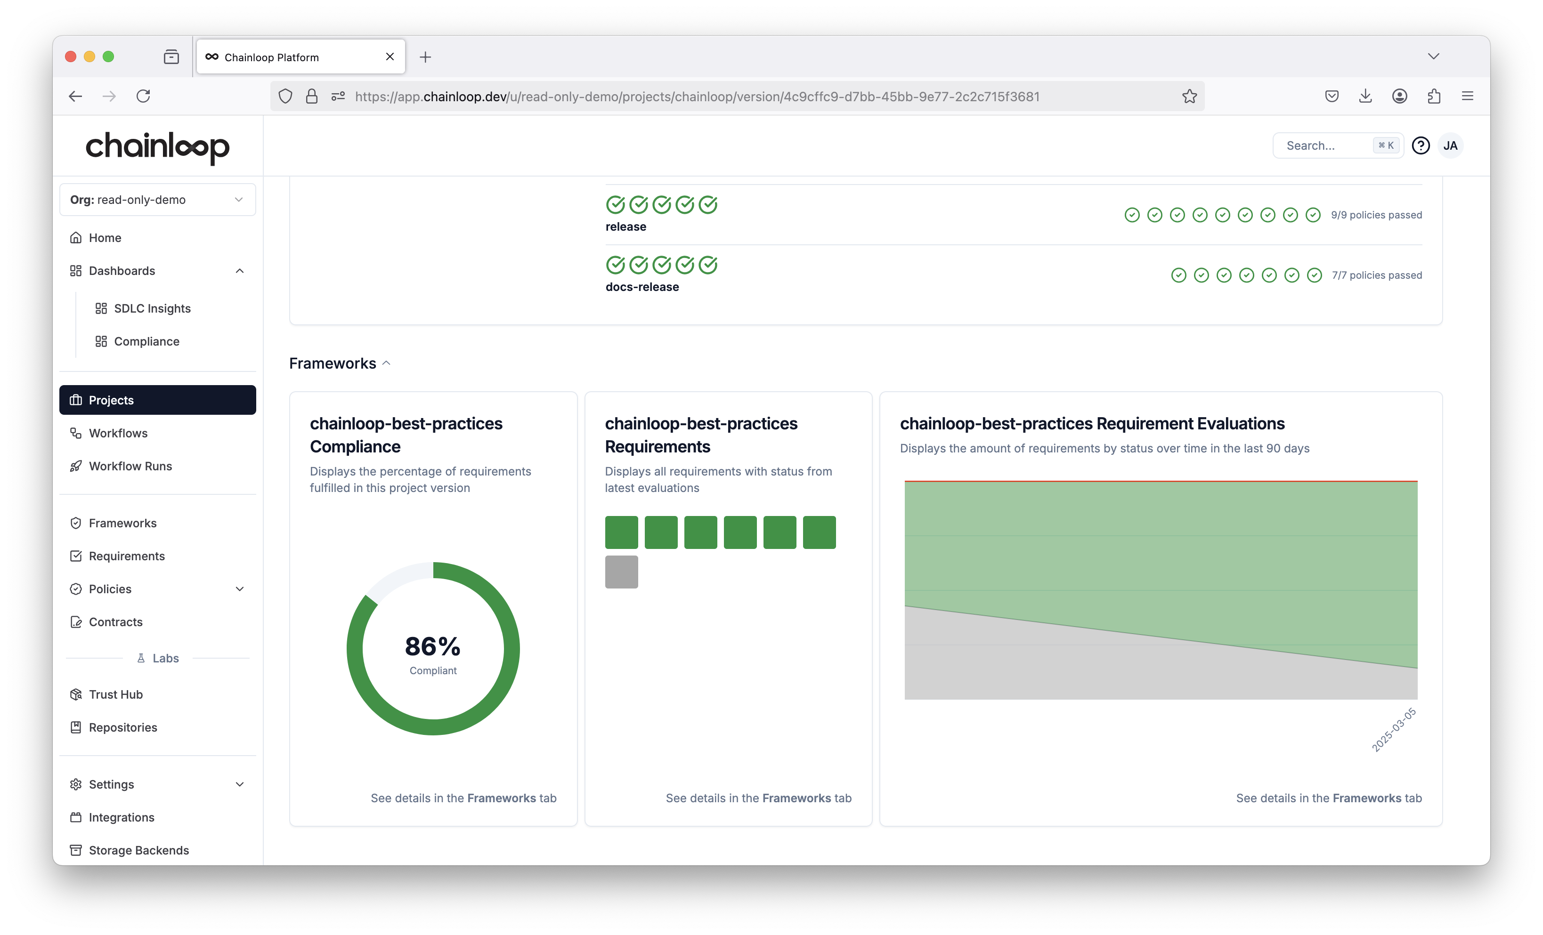Image resolution: width=1543 pixels, height=935 pixels.
Task: Open the Repositories page
Action: (x=157, y=728)
